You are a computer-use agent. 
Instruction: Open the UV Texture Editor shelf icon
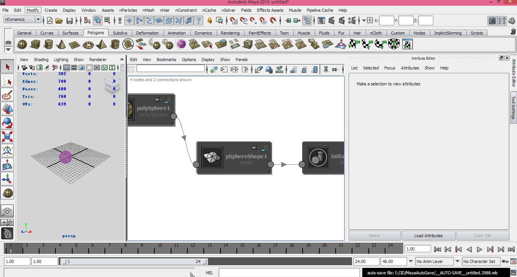407,45
